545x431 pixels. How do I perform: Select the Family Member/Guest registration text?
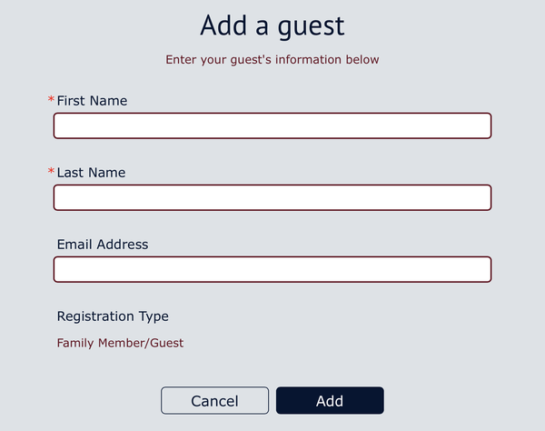pyautogui.click(x=120, y=343)
